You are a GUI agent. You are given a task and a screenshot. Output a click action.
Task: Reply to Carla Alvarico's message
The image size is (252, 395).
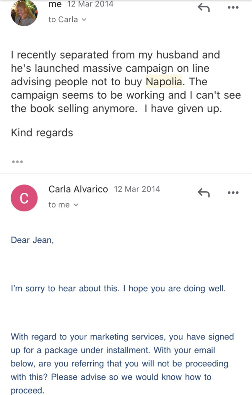click(x=203, y=192)
